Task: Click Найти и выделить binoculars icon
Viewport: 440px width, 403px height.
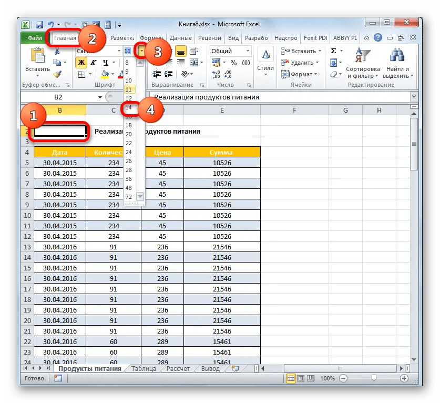Action: click(x=398, y=54)
